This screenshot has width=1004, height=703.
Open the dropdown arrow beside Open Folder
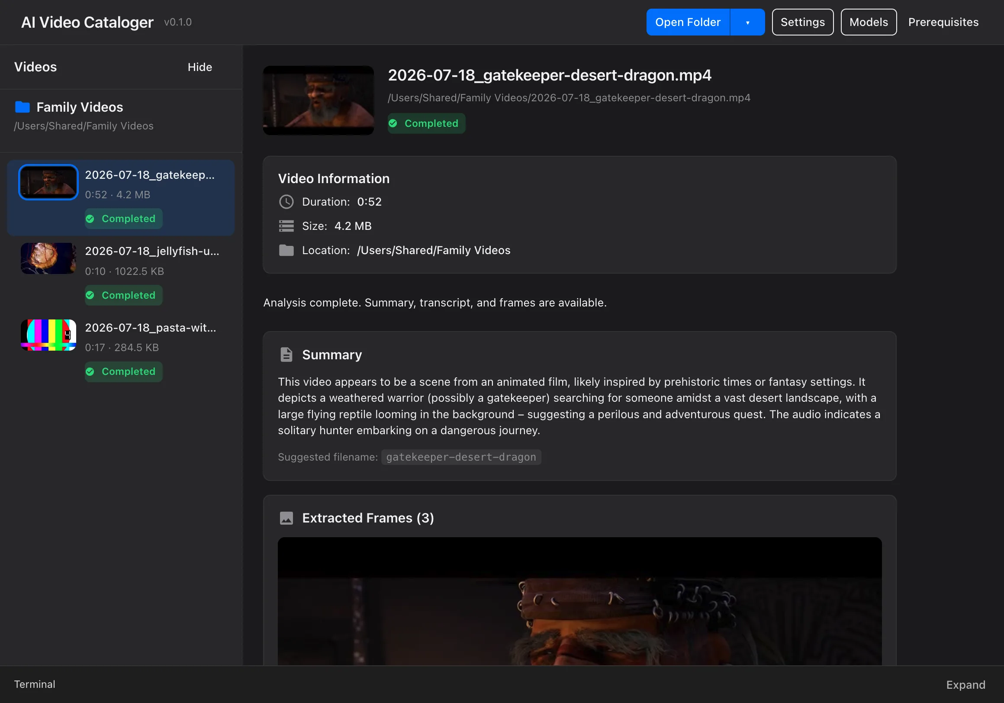click(x=747, y=22)
